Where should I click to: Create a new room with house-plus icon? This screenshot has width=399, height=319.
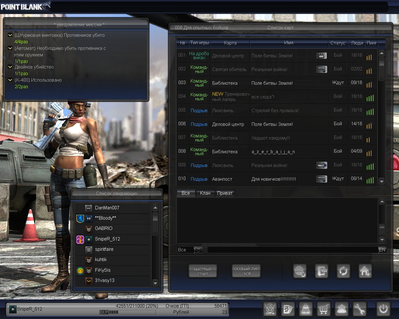click(365, 271)
